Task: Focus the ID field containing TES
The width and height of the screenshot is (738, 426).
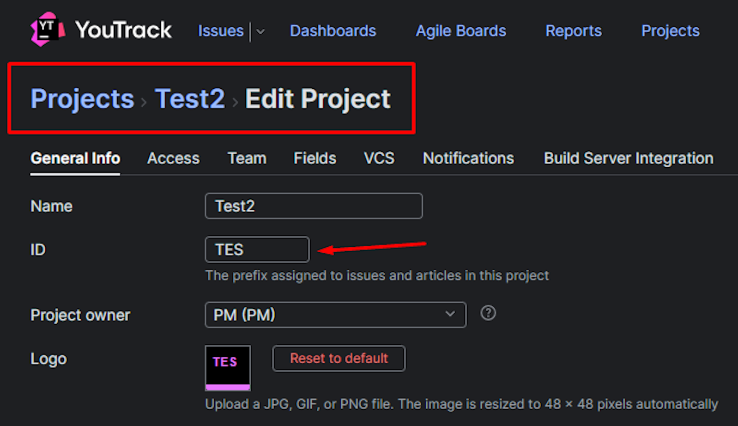Action: (257, 249)
